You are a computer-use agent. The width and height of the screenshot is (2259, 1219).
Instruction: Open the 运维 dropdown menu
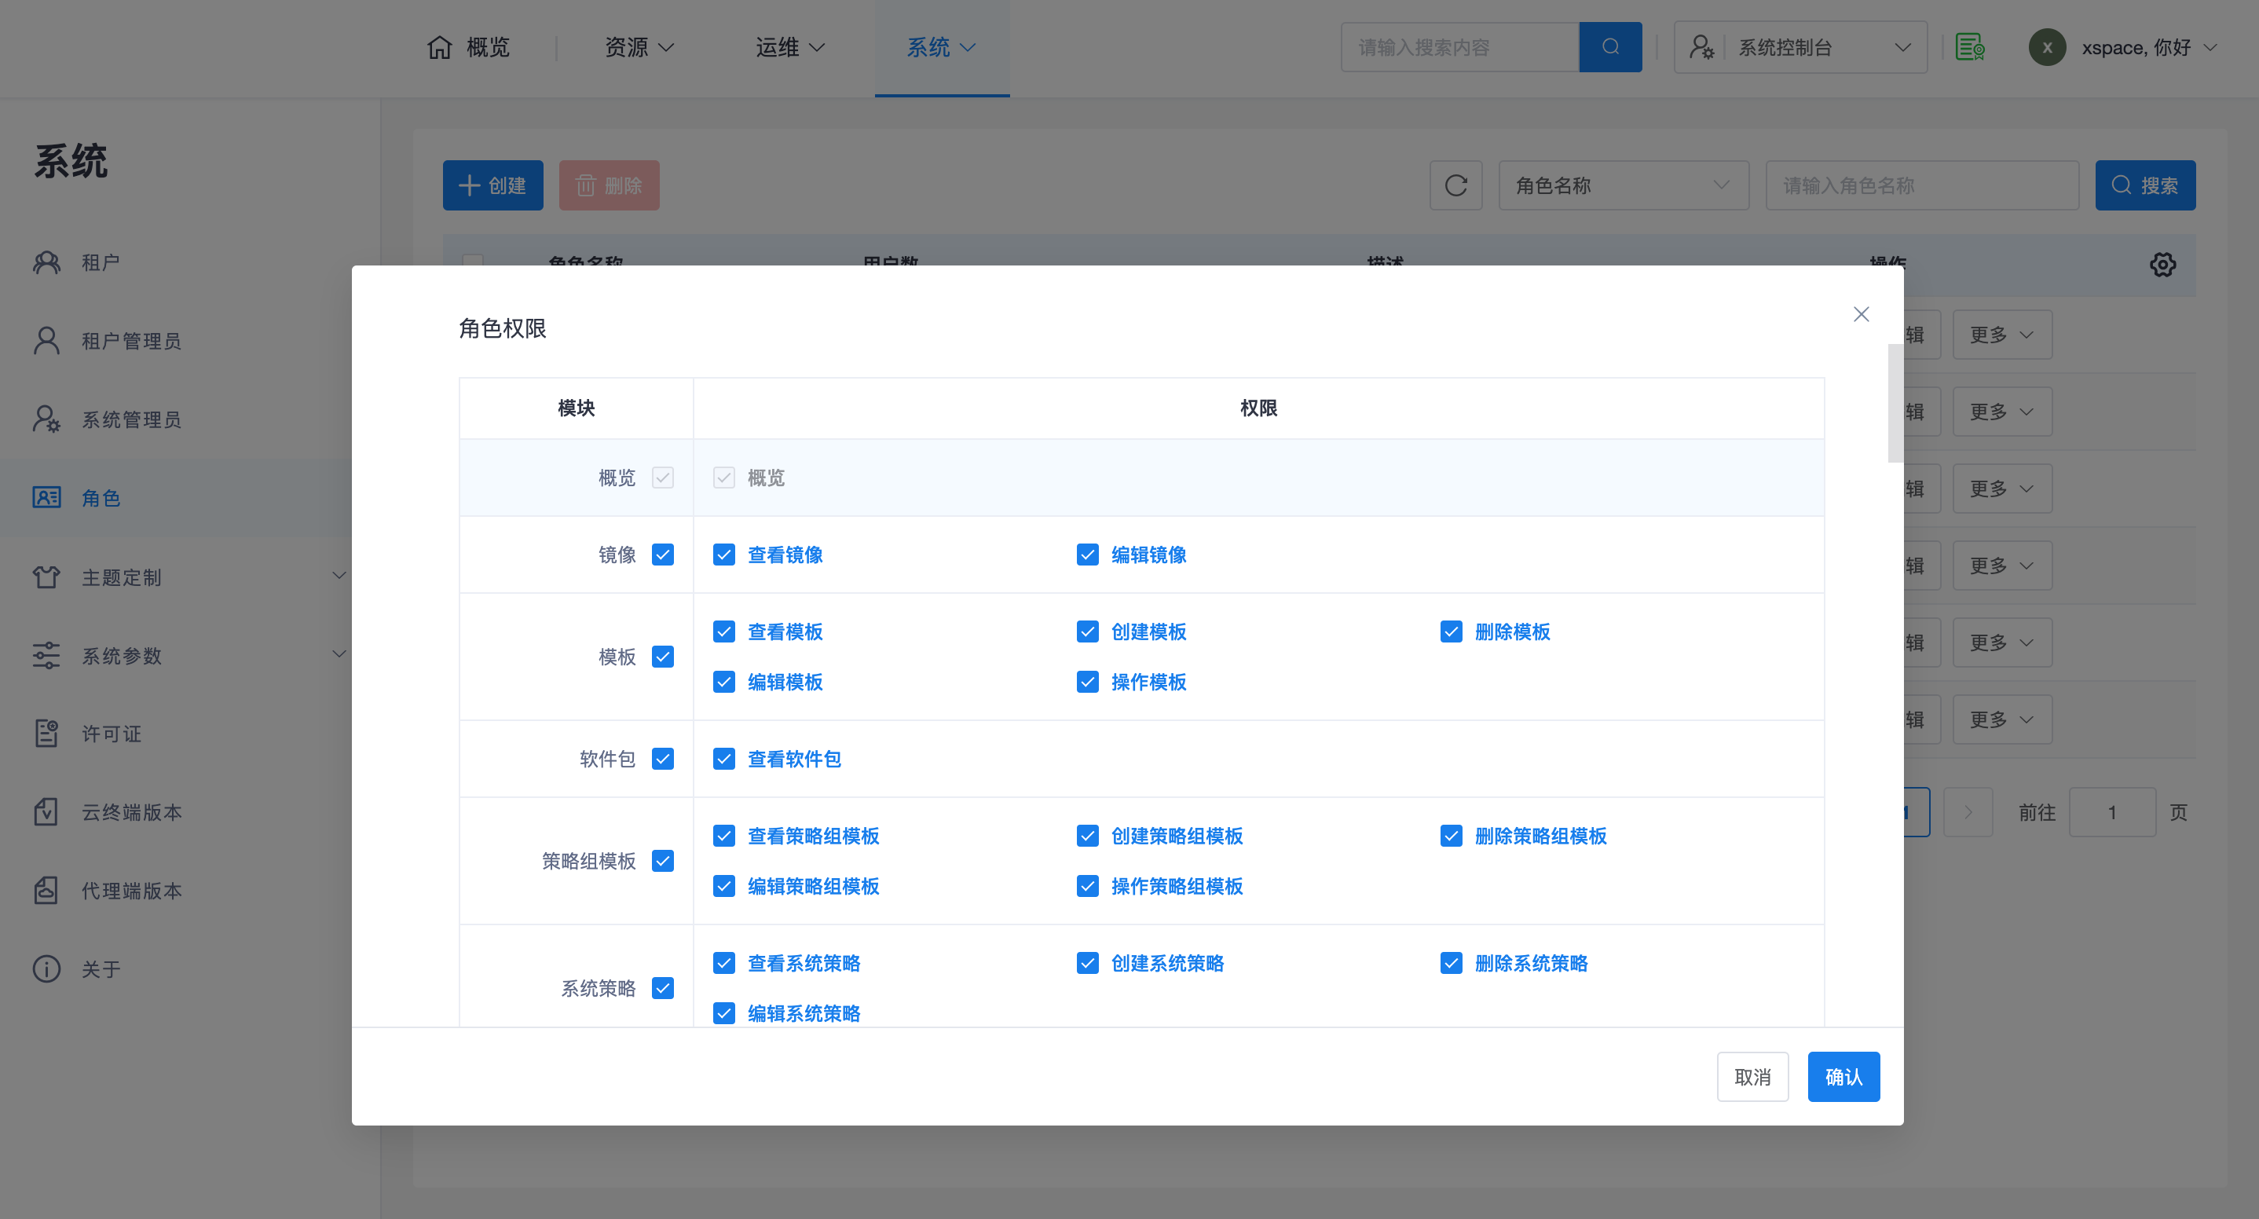[x=790, y=47]
